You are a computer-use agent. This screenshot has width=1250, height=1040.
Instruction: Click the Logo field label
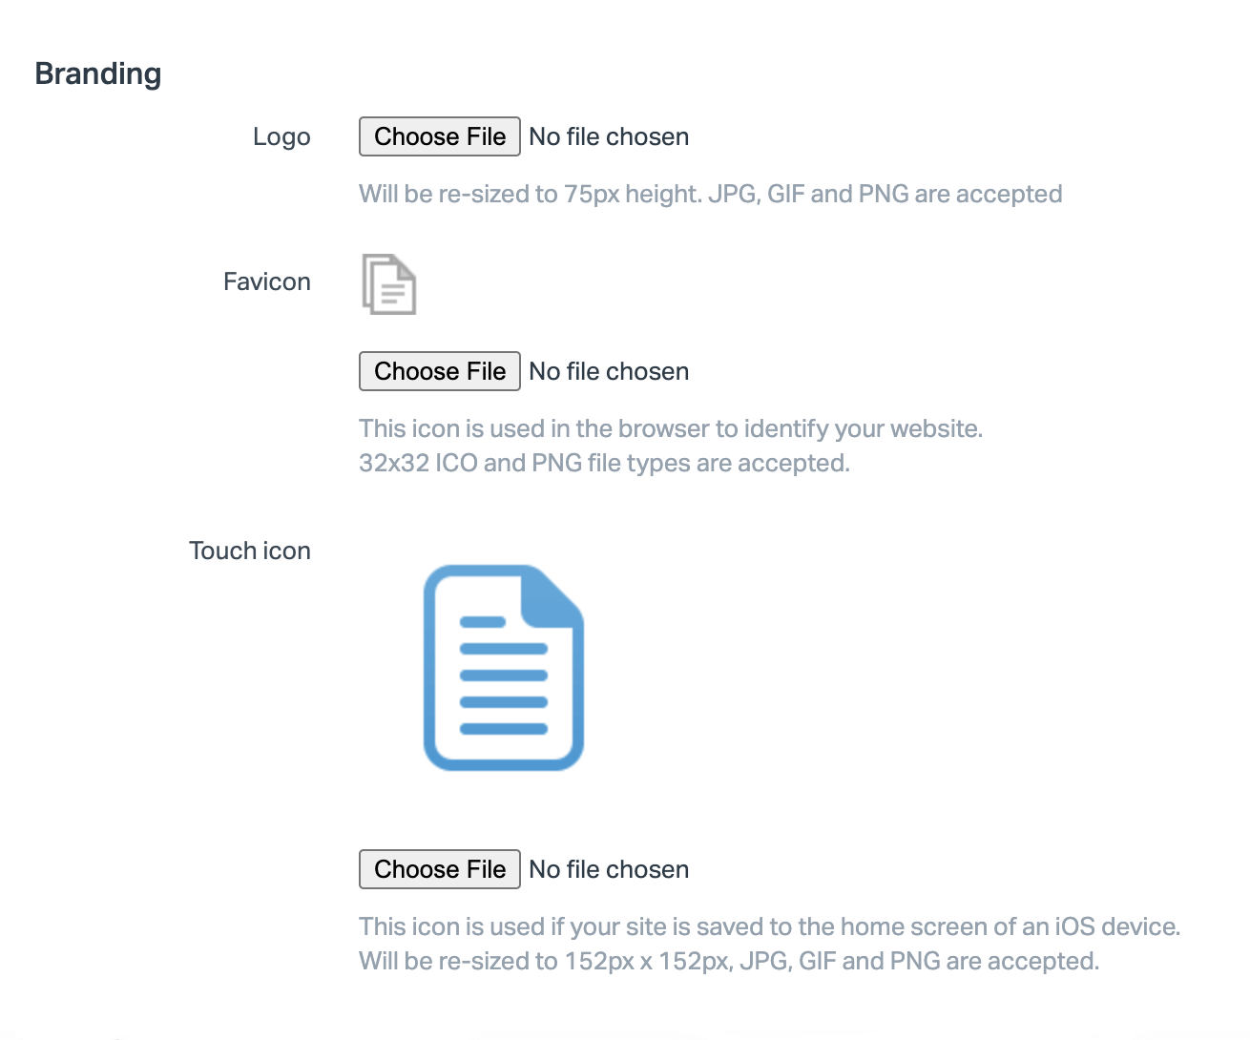point(281,137)
